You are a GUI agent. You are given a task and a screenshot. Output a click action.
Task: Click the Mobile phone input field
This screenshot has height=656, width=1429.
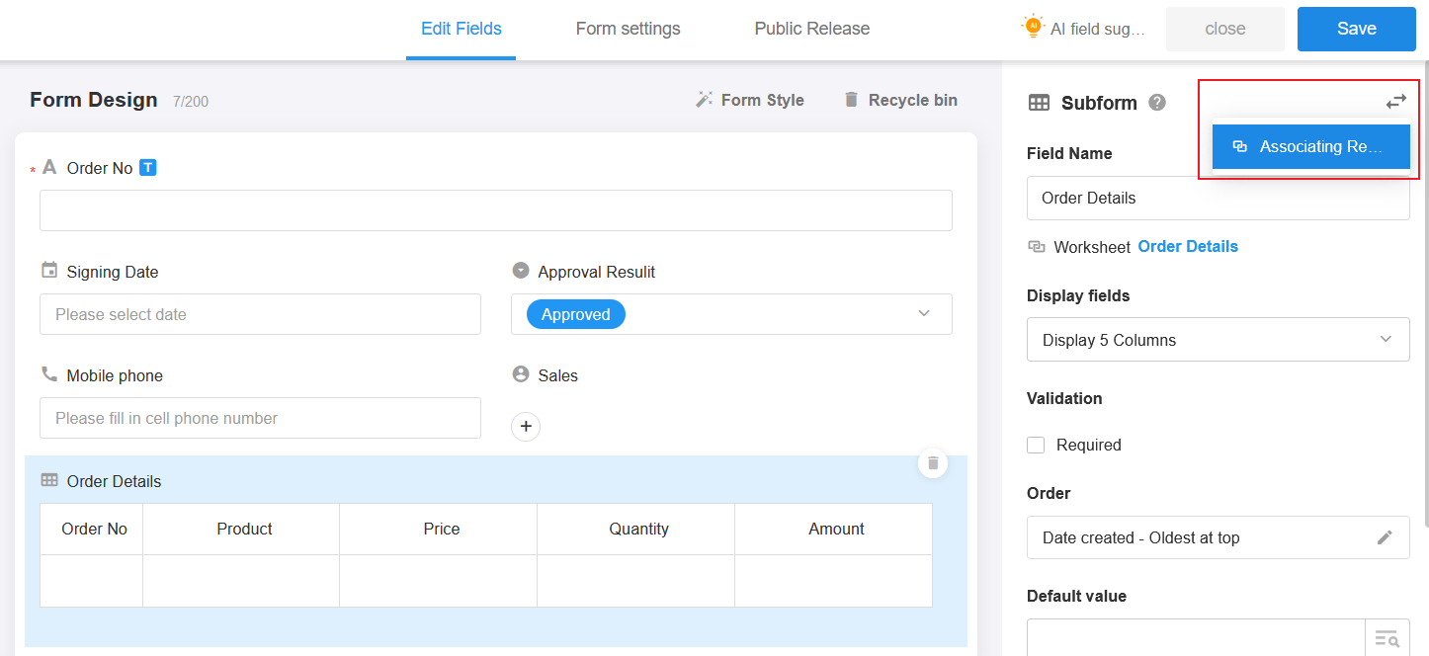pos(260,418)
